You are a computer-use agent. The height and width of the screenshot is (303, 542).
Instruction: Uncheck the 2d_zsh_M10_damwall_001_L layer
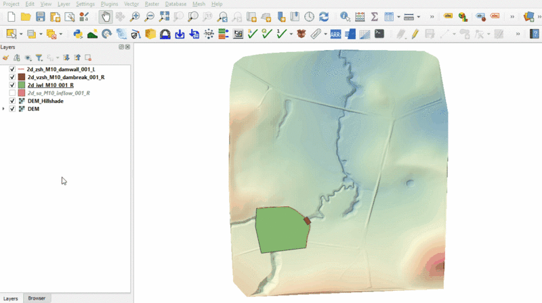[x=12, y=70]
